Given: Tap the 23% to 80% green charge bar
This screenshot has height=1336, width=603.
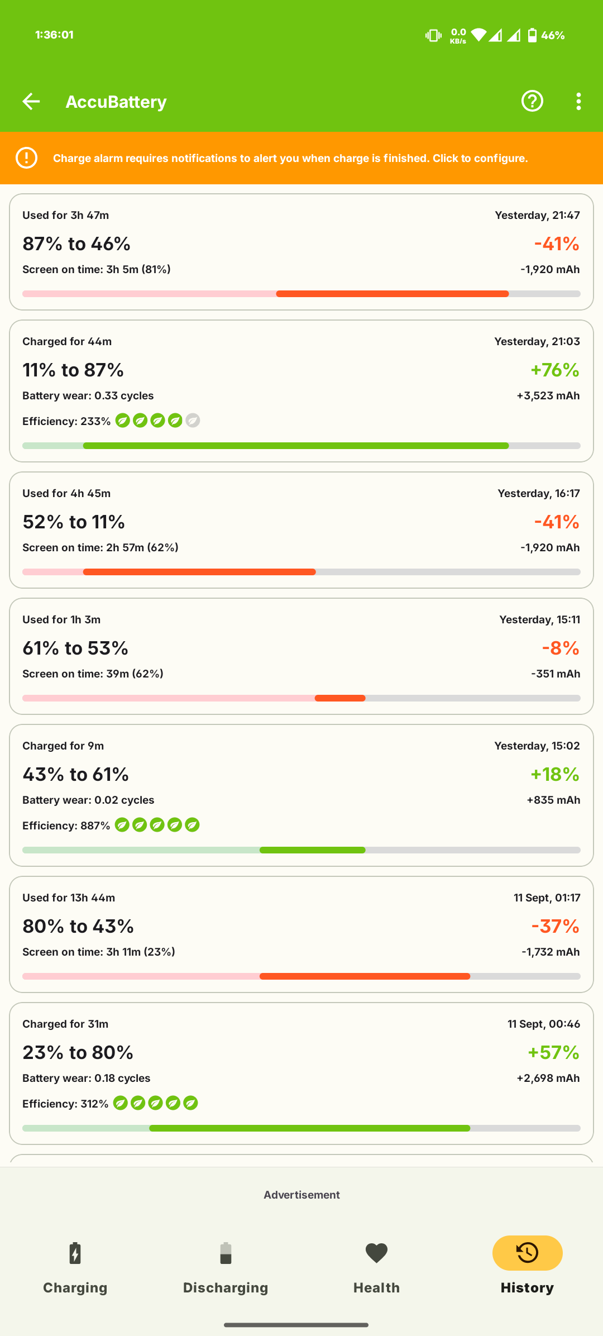Looking at the screenshot, I should pyautogui.click(x=310, y=1128).
